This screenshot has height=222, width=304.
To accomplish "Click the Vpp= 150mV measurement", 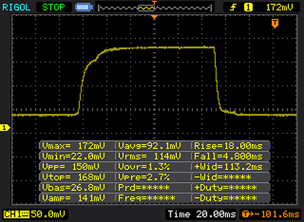I will pyautogui.click(x=71, y=166).
